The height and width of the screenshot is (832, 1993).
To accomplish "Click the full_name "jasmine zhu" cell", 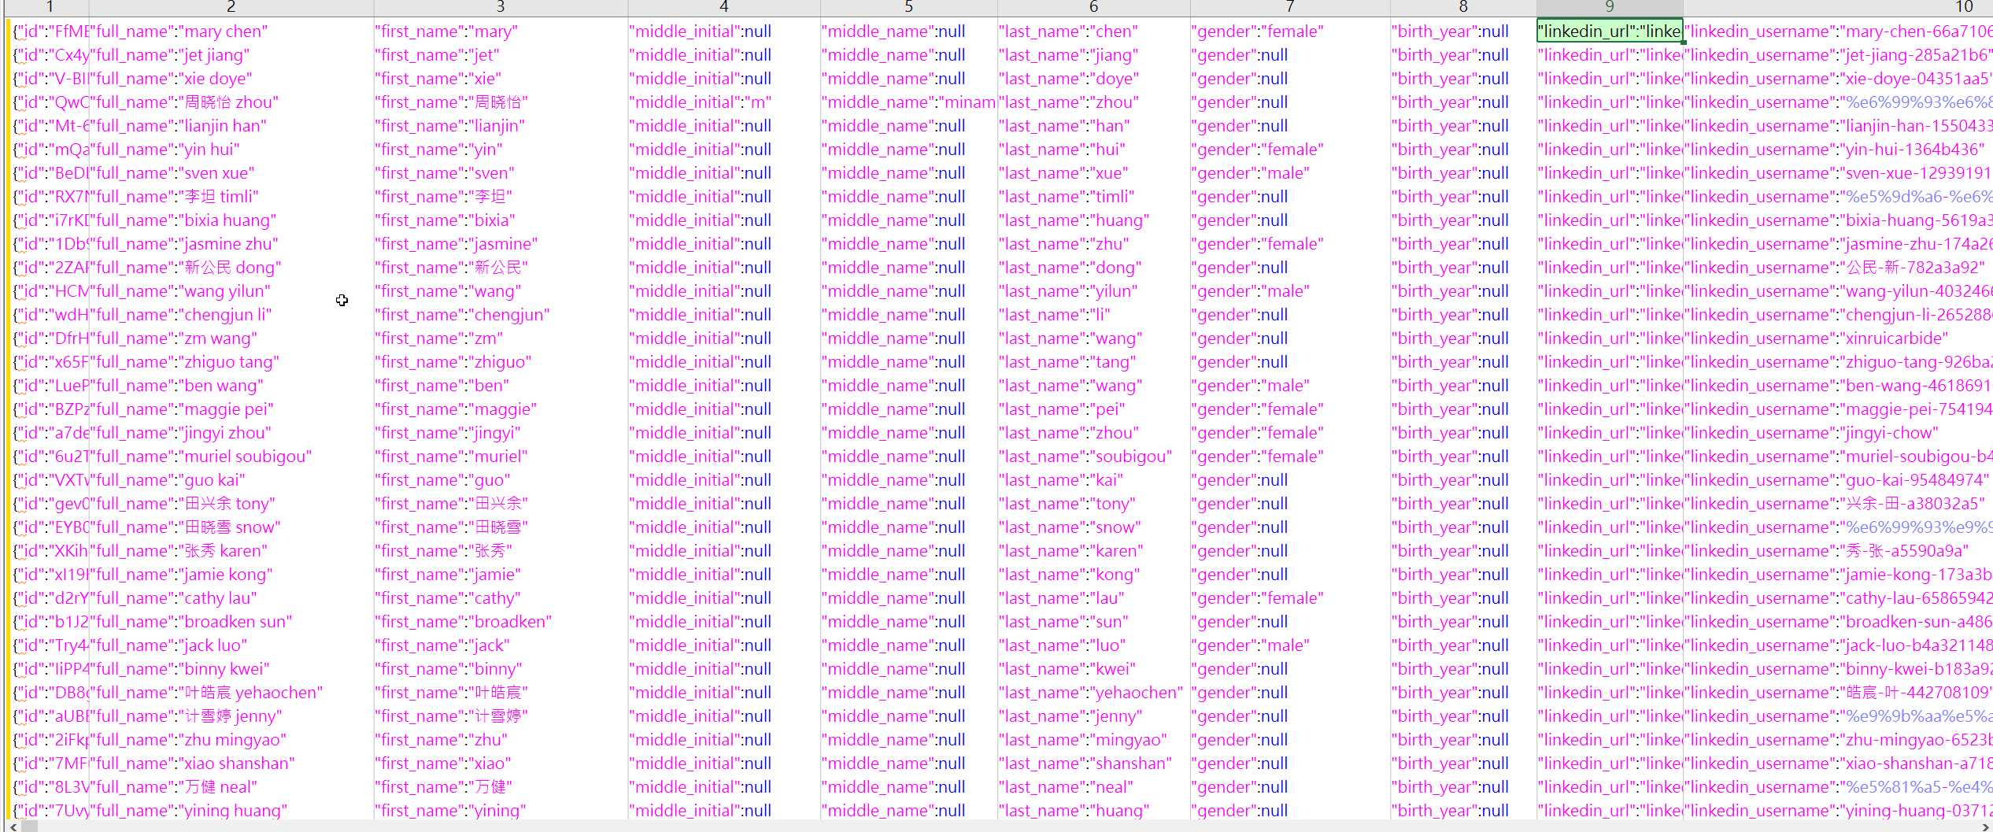I will pyautogui.click(x=231, y=244).
